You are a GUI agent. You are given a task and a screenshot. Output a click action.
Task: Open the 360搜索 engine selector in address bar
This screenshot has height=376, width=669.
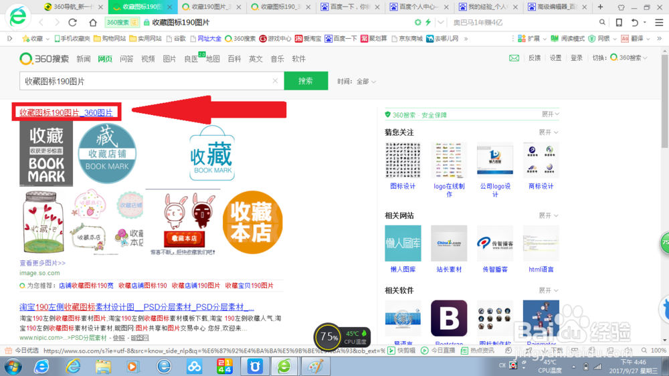122,22
